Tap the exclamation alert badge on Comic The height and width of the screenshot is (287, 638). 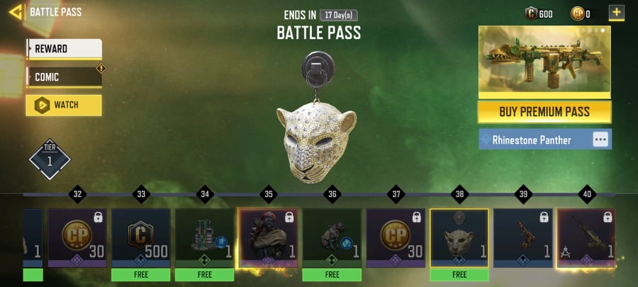pyautogui.click(x=101, y=68)
